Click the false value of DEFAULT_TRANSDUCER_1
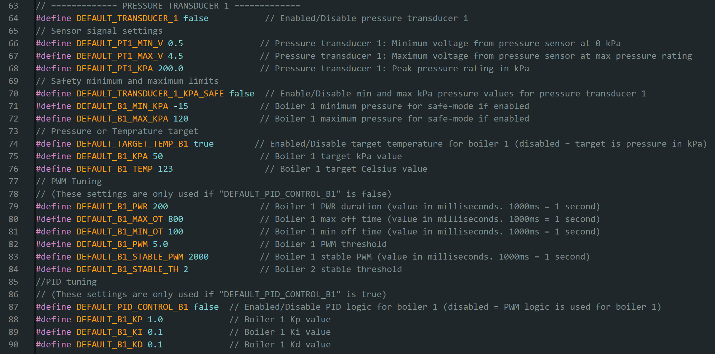The width and height of the screenshot is (715, 354). (196, 18)
